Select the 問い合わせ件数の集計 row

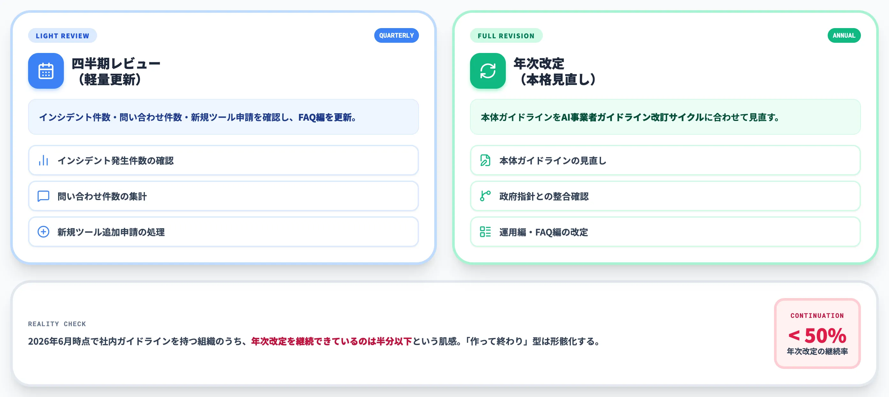coord(223,196)
